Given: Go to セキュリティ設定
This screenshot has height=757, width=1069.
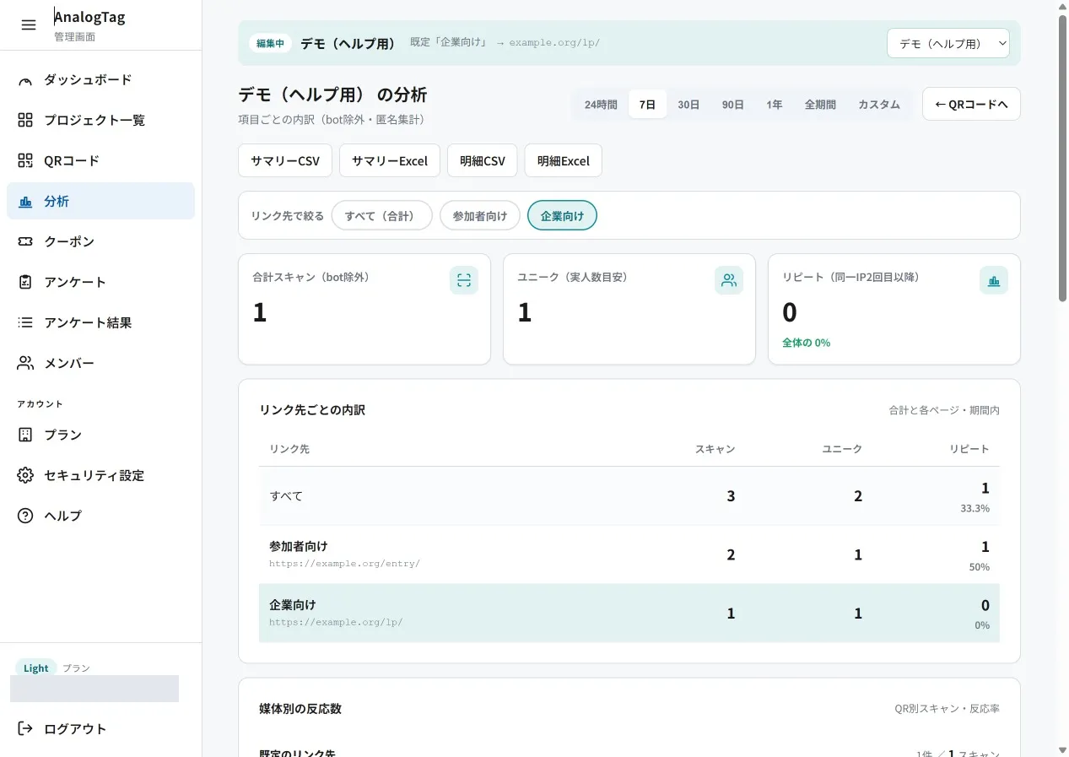Looking at the screenshot, I should point(100,476).
